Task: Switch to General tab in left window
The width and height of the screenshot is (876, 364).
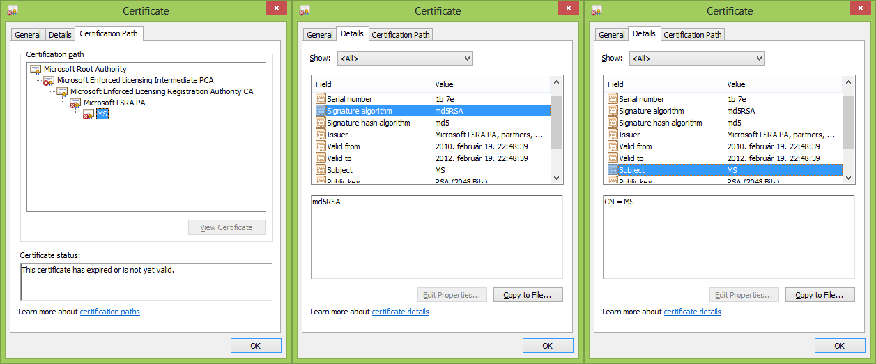Action: point(29,35)
